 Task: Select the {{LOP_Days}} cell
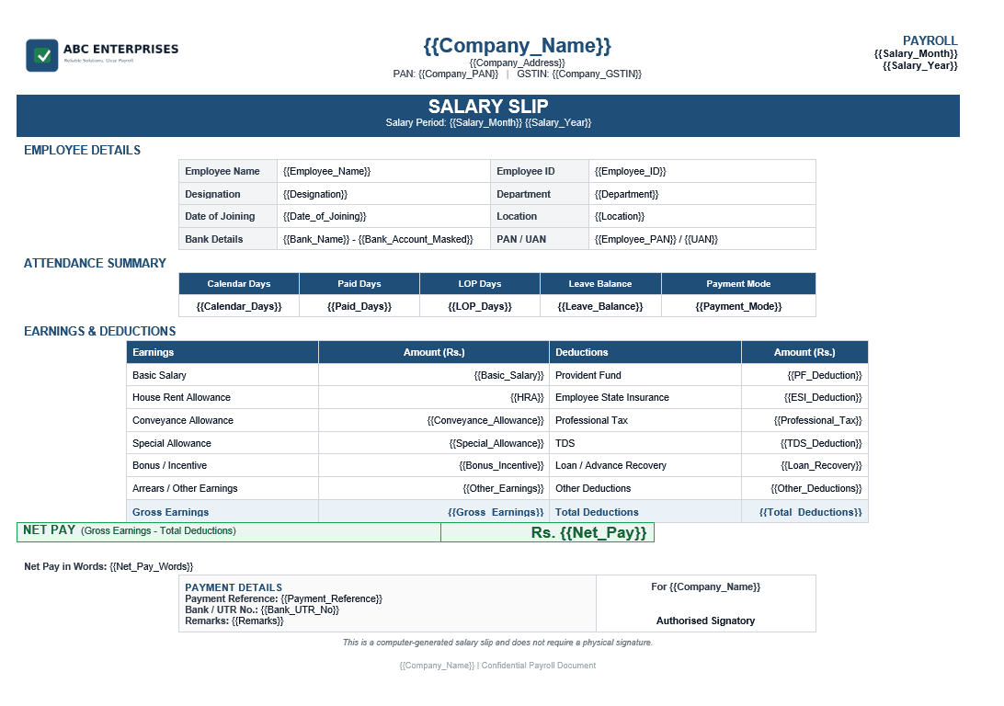(480, 306)
